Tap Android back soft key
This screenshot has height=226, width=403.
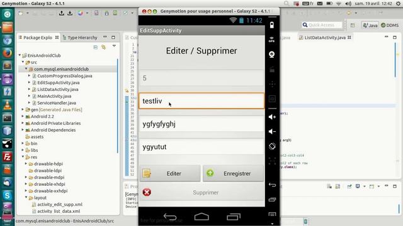click(170, 217)
